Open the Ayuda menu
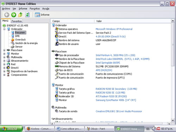This screenshot has height=132, width=176. point(46,8)
